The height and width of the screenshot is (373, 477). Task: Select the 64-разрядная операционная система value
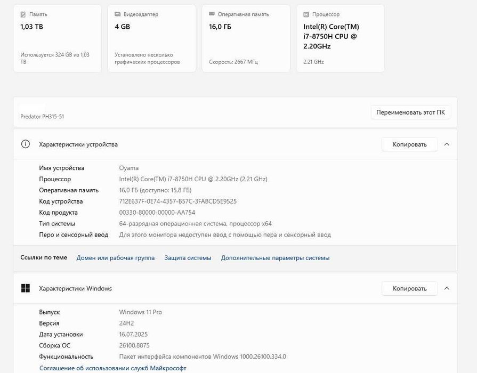tap(195, 224)
